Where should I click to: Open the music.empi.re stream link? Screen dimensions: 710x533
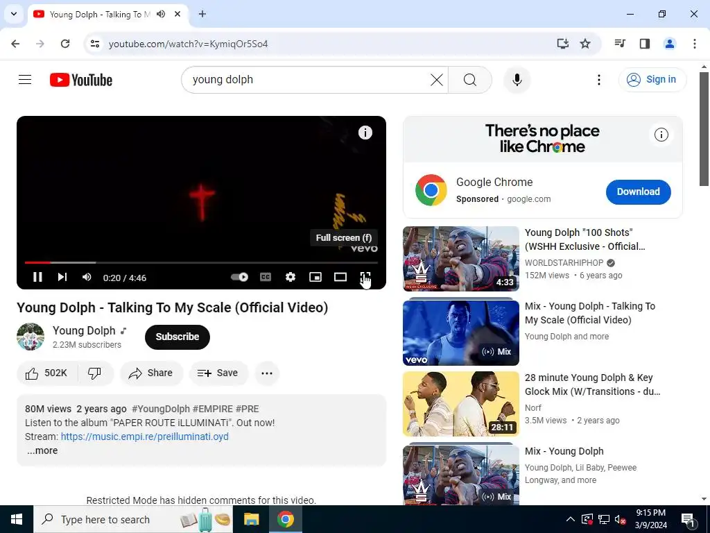[x=144, y=437]
